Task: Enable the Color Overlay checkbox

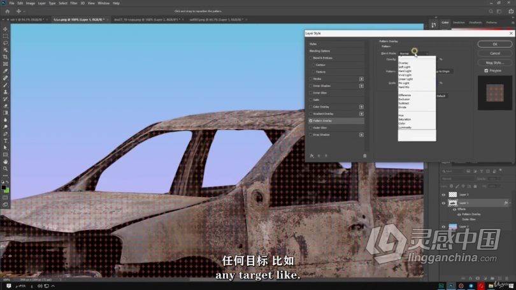Action: point(311,107)
